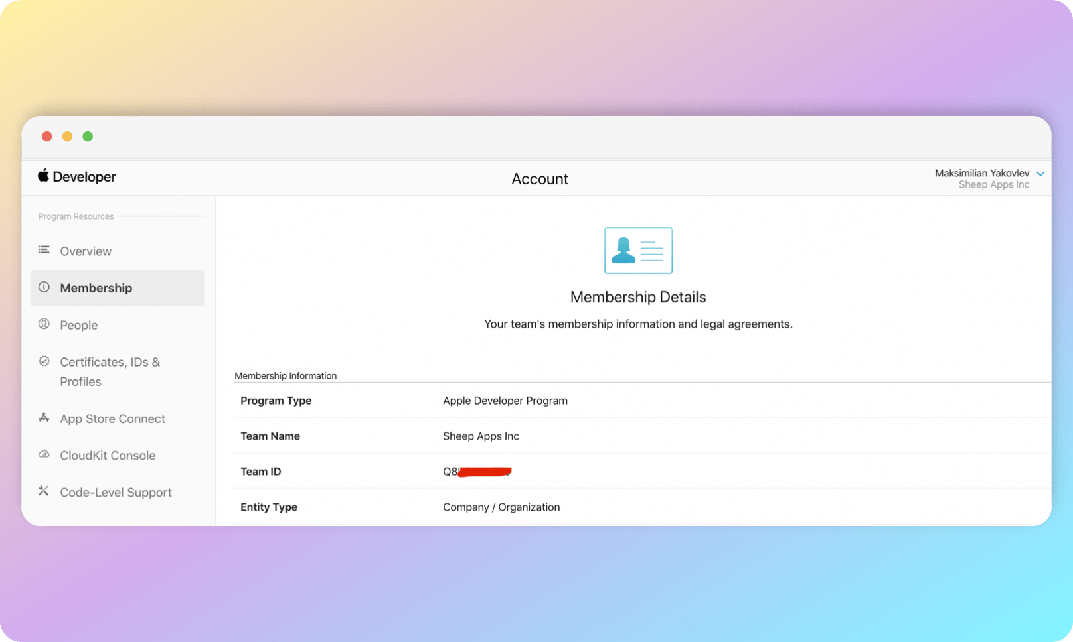
Task: Maximize the window with green button
Action: [x=88, y=137]
